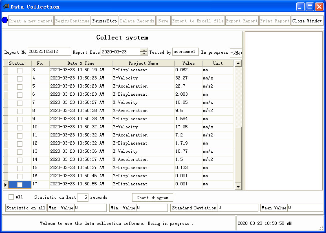The image size is (326, 233).
Task: Click the In progress status field
Action: point(236,53)
